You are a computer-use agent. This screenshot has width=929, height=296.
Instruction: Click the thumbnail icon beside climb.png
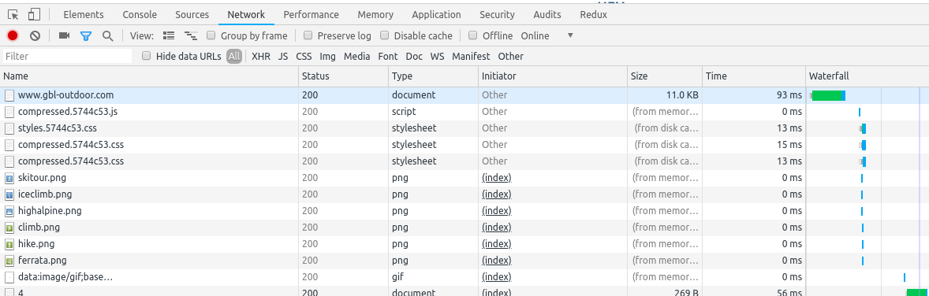pyautogui.click(x=9, y=228)
